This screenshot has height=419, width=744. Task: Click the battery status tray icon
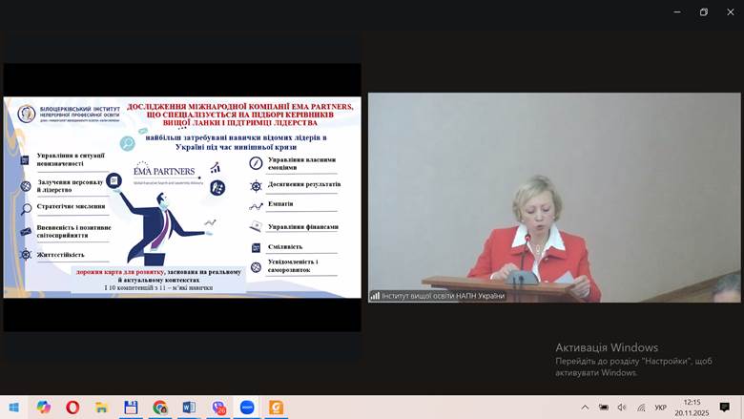point(604,408)
